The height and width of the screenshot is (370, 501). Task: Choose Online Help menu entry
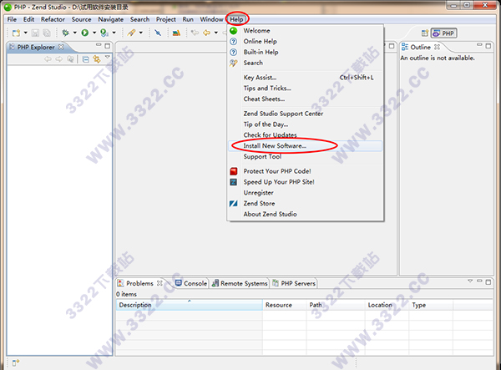click(305, 42)
